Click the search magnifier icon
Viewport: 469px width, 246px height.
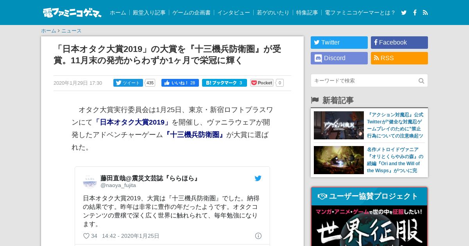pos(421,81)
